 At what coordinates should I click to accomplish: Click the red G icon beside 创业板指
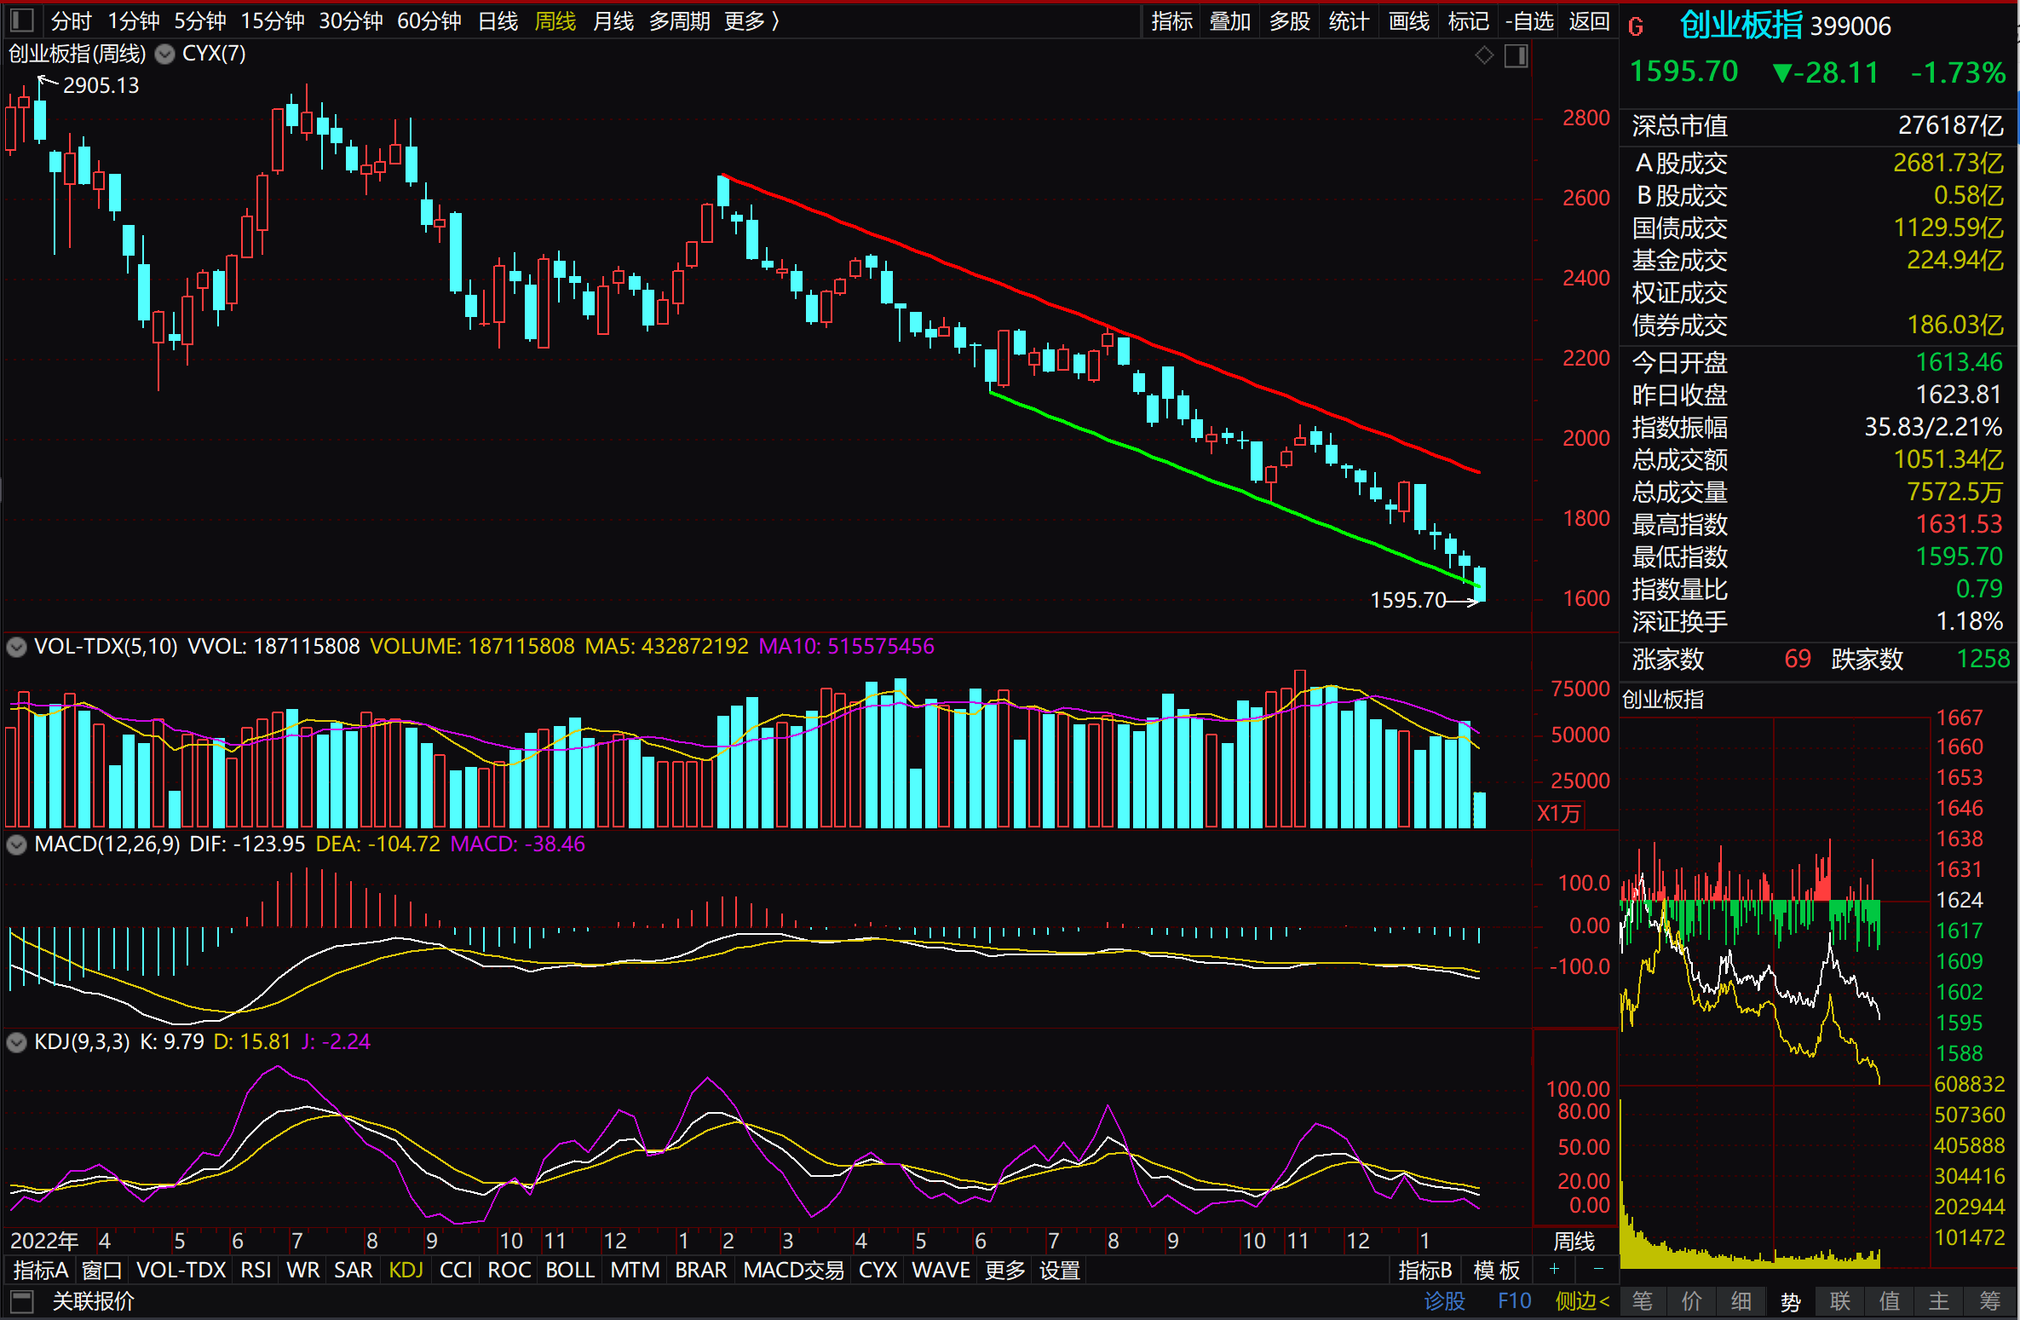(1635, 27)
